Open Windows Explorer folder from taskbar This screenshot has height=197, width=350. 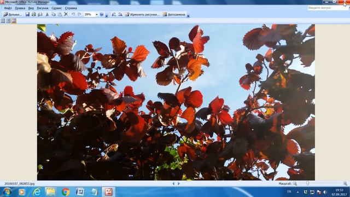click(x=51, y=192)
